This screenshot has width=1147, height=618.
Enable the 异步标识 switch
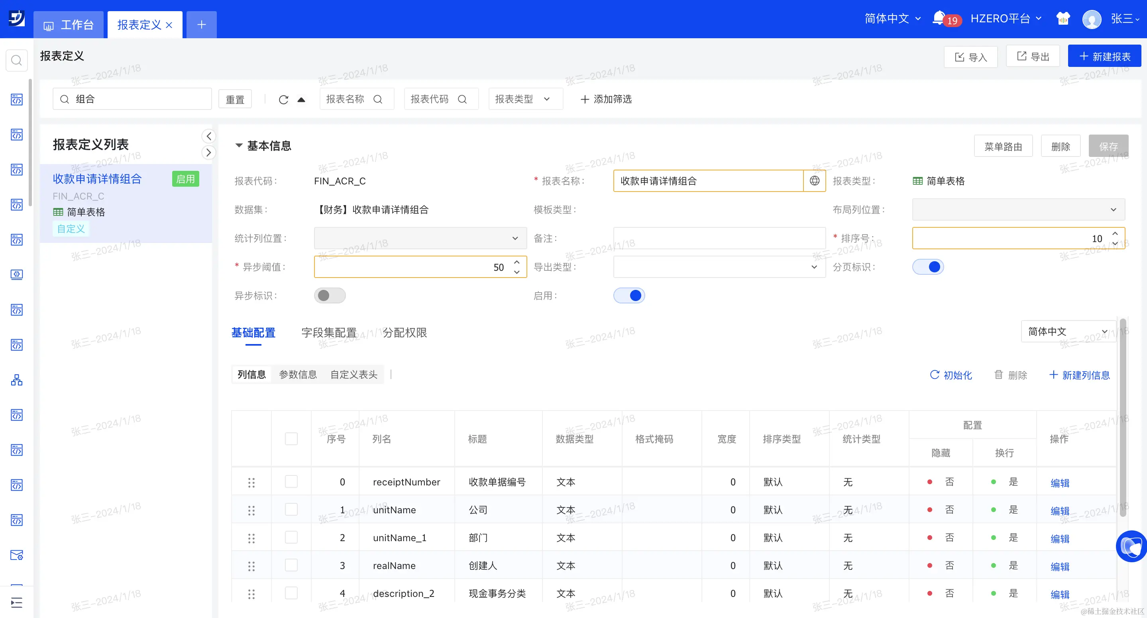330,295
